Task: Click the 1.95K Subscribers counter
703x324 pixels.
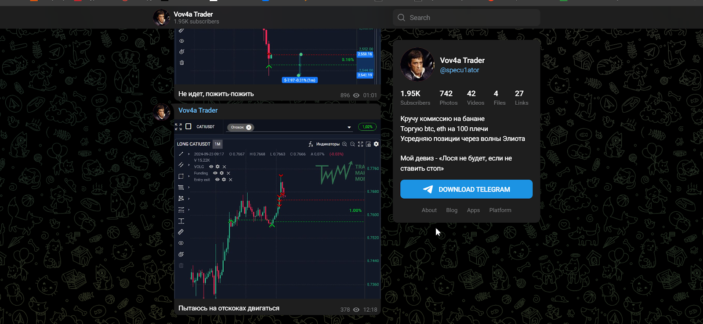Action: pos(415,98)
